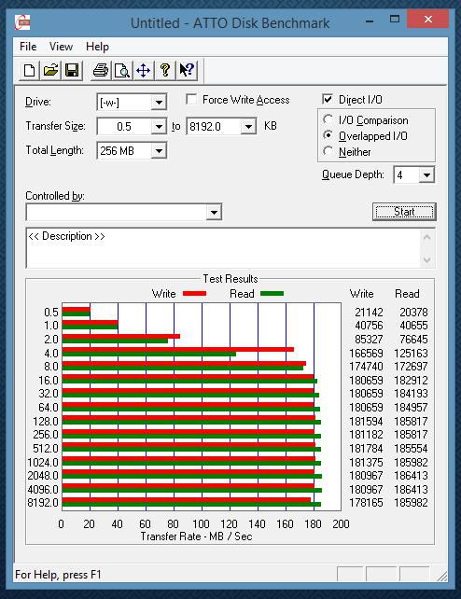This screenshot has height=599, width=461.
Task: Click the 1024.0 transfer size row label
Action: [43, 462]
